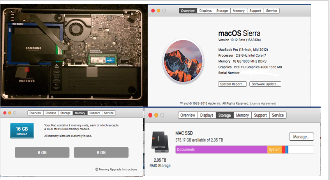
Task: Click the 'MacBook Pro (13-inch, Mid 2012)' text
Action: 243,50
